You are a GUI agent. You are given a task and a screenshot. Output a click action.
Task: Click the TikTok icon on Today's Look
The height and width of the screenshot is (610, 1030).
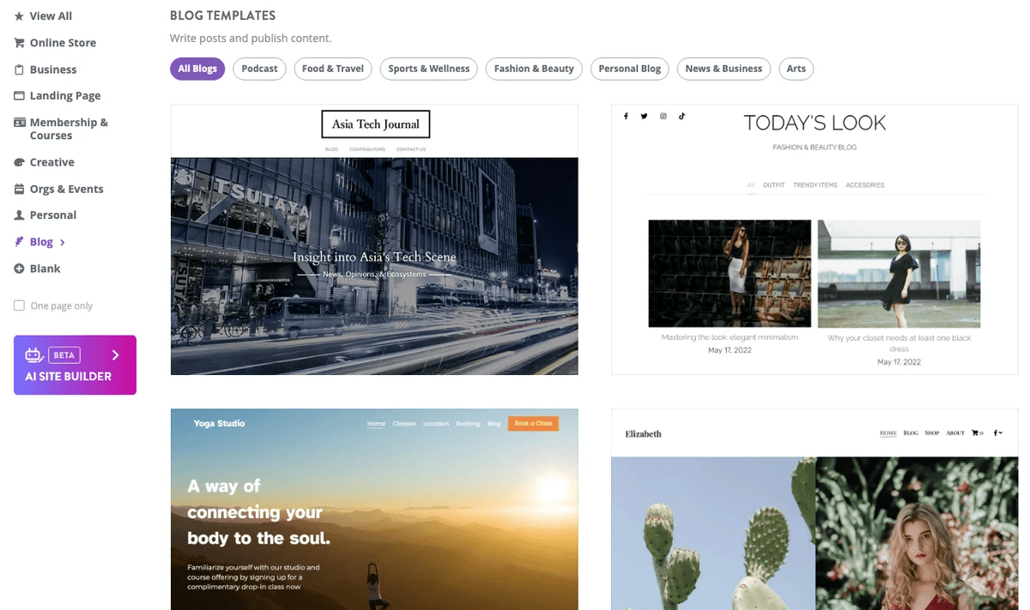coord(682,115)
